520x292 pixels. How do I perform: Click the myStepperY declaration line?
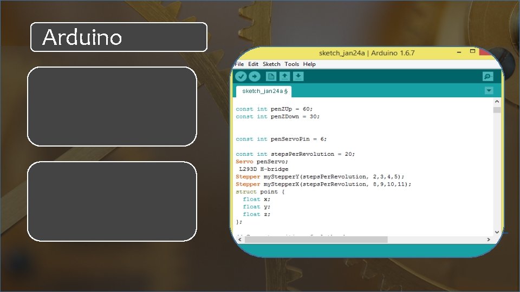click(x=320, y=177)
